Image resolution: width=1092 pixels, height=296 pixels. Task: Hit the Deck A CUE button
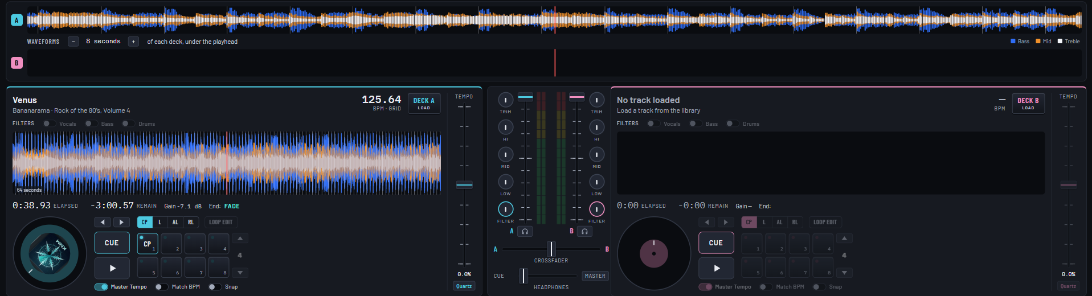pos(112,243)
